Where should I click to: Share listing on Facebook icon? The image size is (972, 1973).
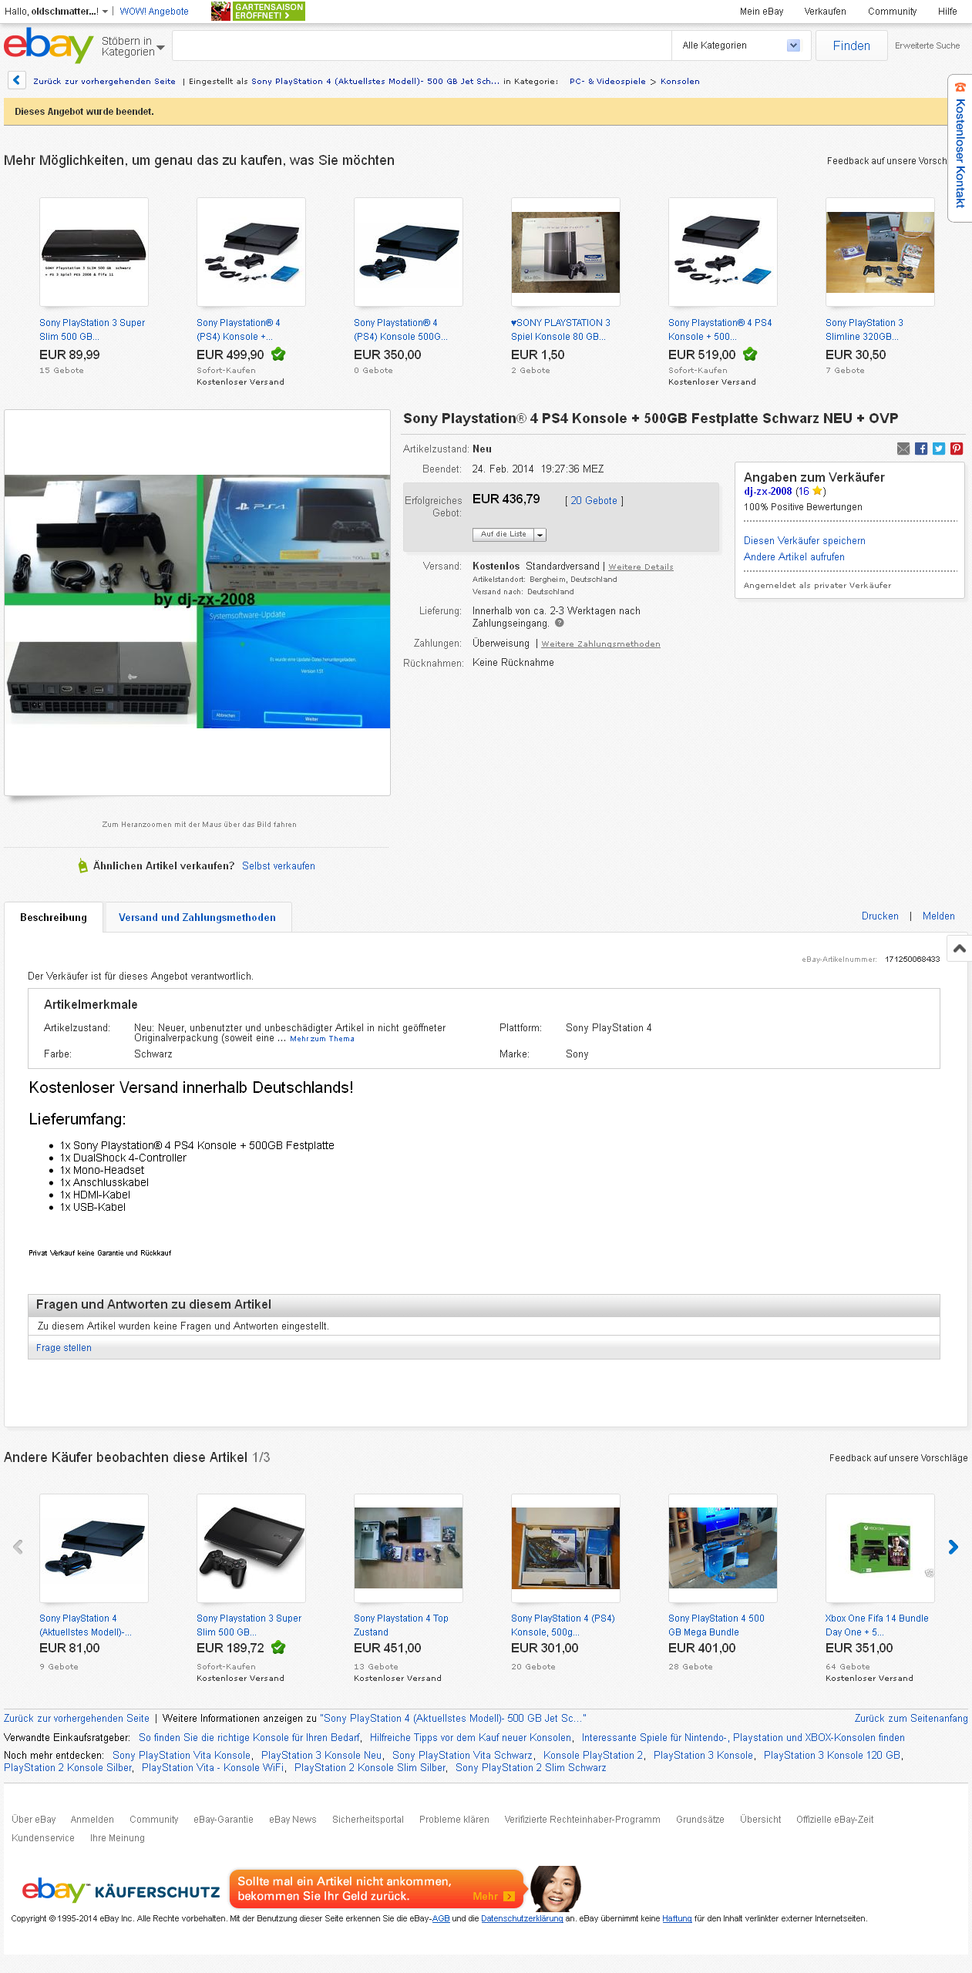(x=921, y=449)
